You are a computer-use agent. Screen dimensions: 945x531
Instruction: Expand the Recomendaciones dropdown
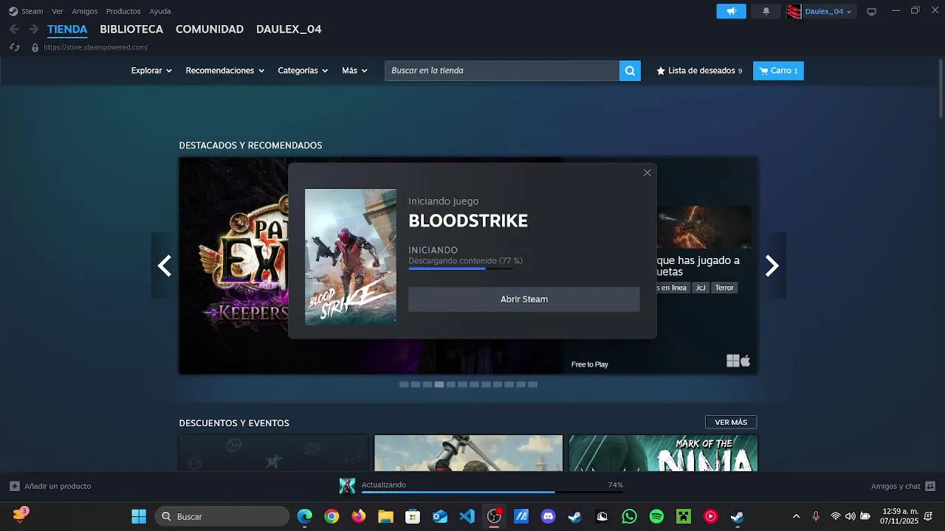tap(225, 71)
